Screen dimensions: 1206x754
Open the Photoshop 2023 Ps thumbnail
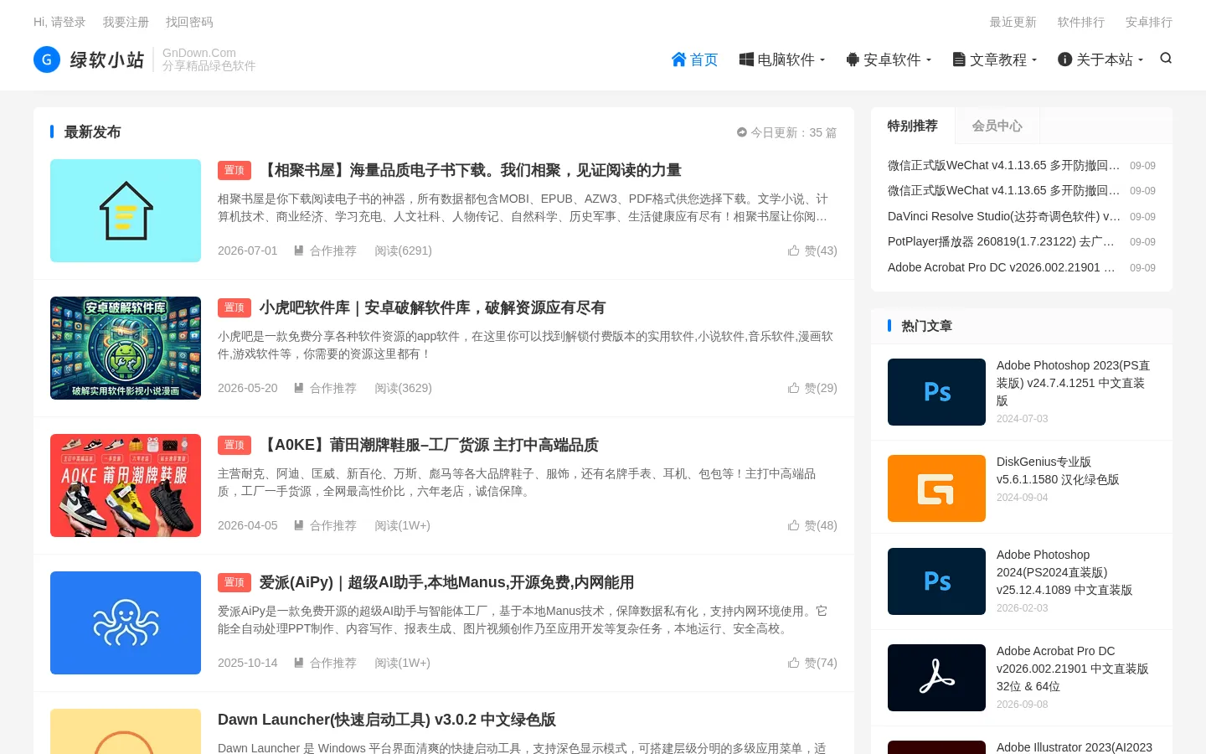click(x=936, y=392)
